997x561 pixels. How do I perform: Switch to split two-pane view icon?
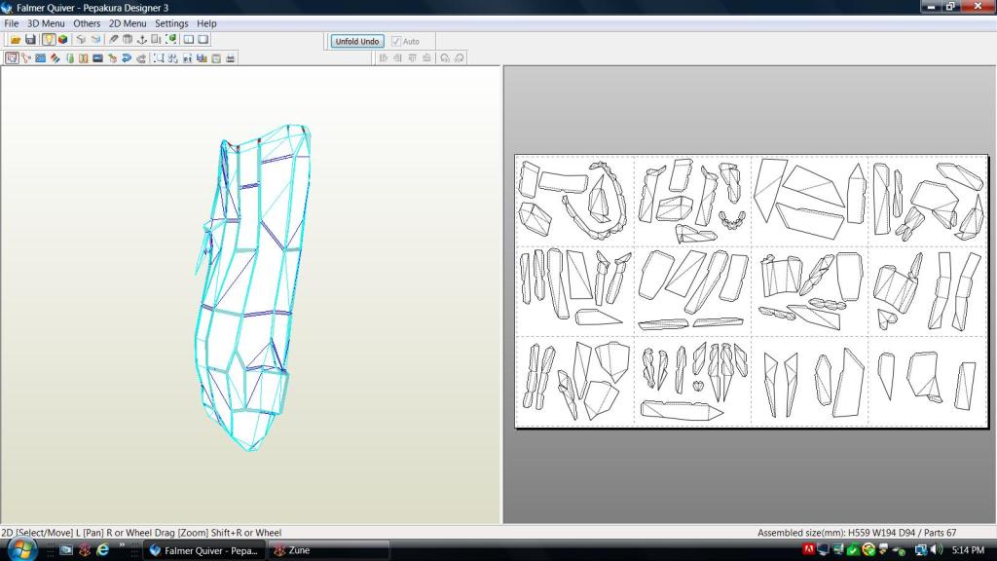(189, 39)
